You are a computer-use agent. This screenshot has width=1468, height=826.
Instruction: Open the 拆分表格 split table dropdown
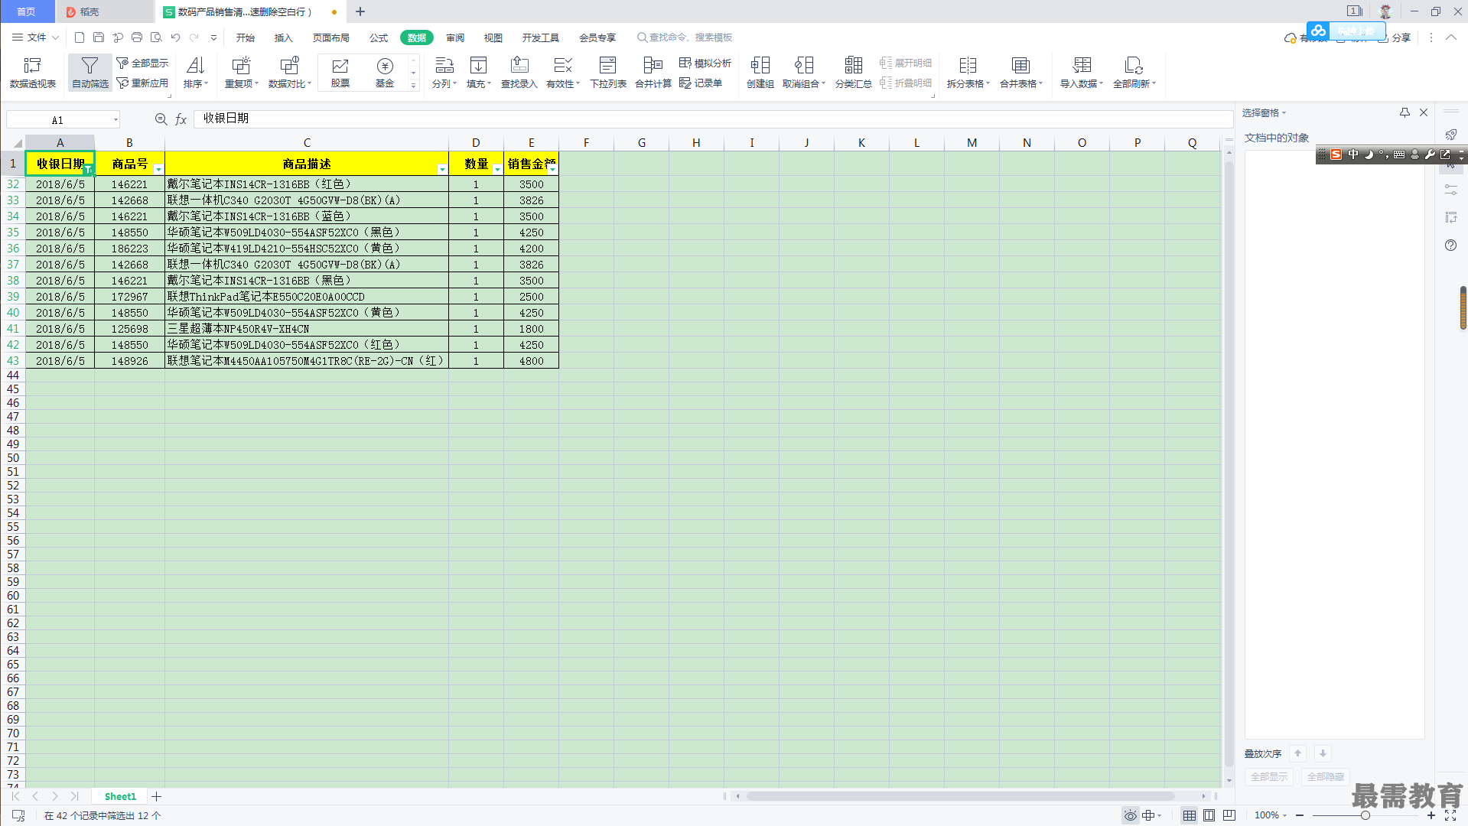click(968, 73)
